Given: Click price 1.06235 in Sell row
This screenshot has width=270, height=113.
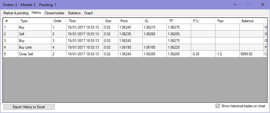Looking at the screenshot, I should tap(130, 34).
